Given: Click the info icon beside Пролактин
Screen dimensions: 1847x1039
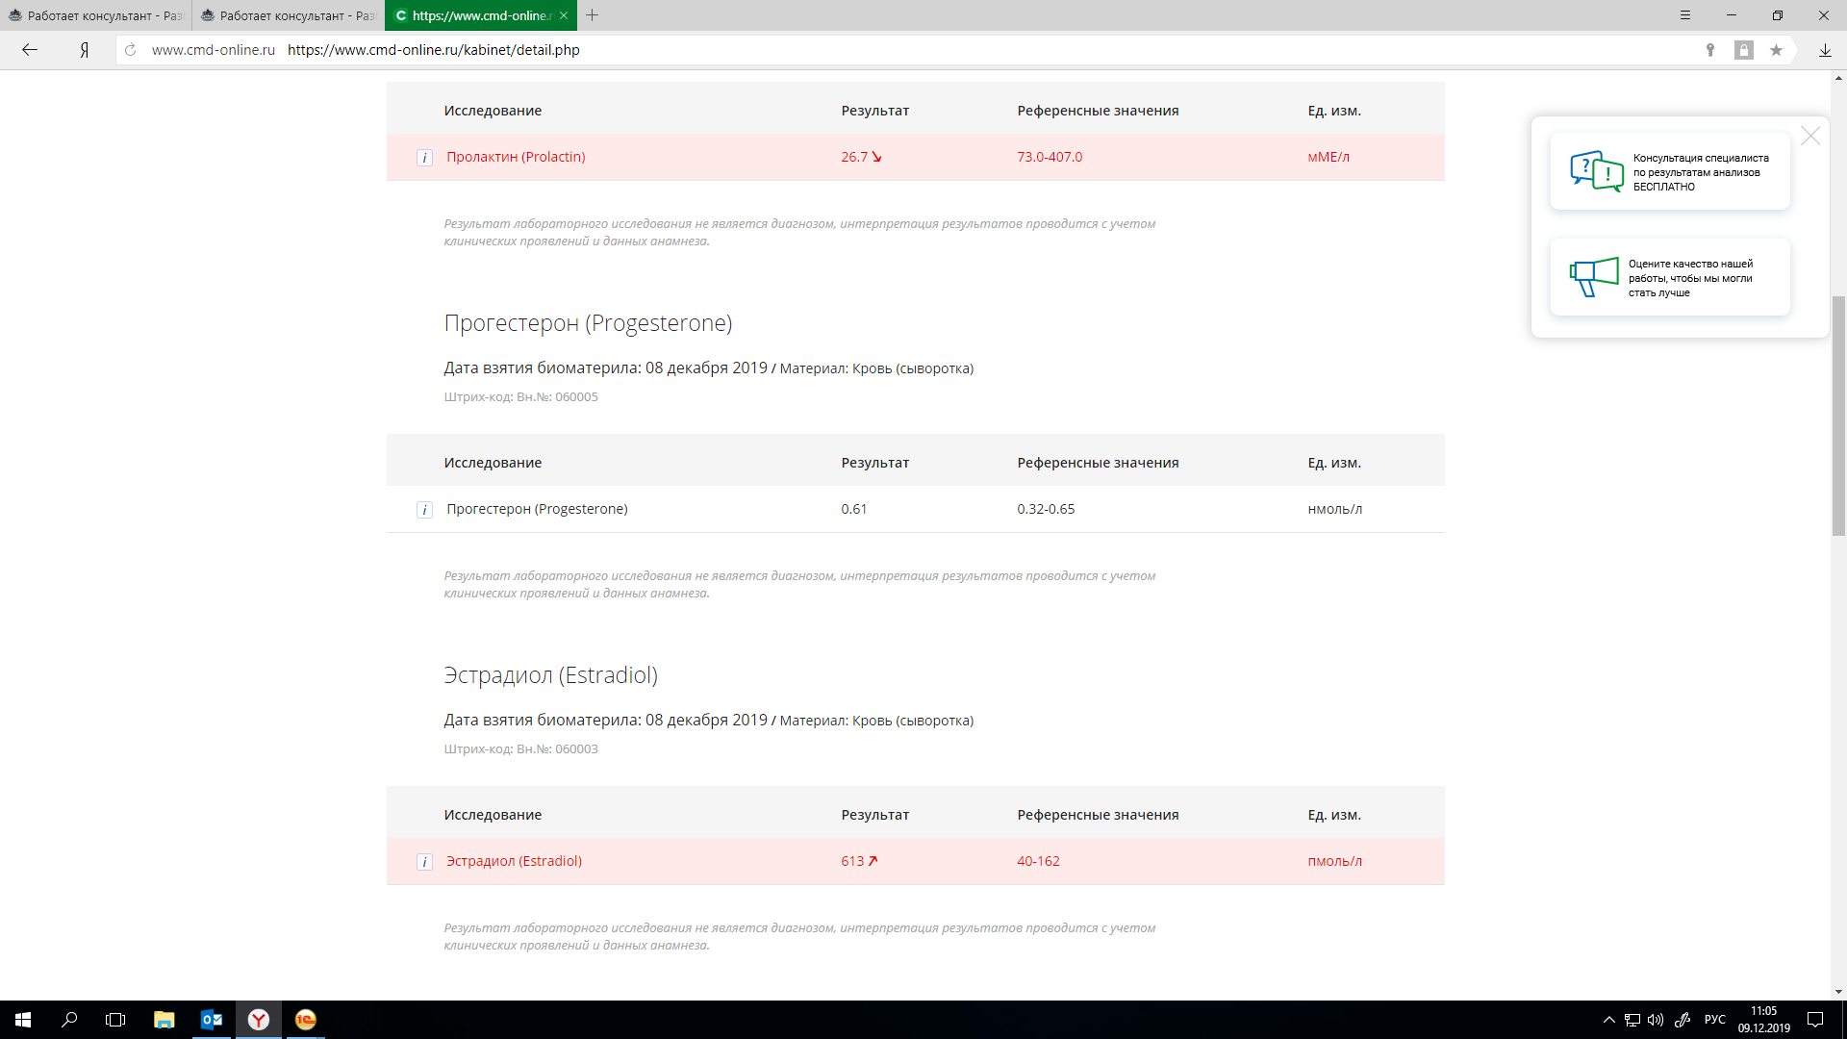Looking at the screenshot, I should (424, 158).
